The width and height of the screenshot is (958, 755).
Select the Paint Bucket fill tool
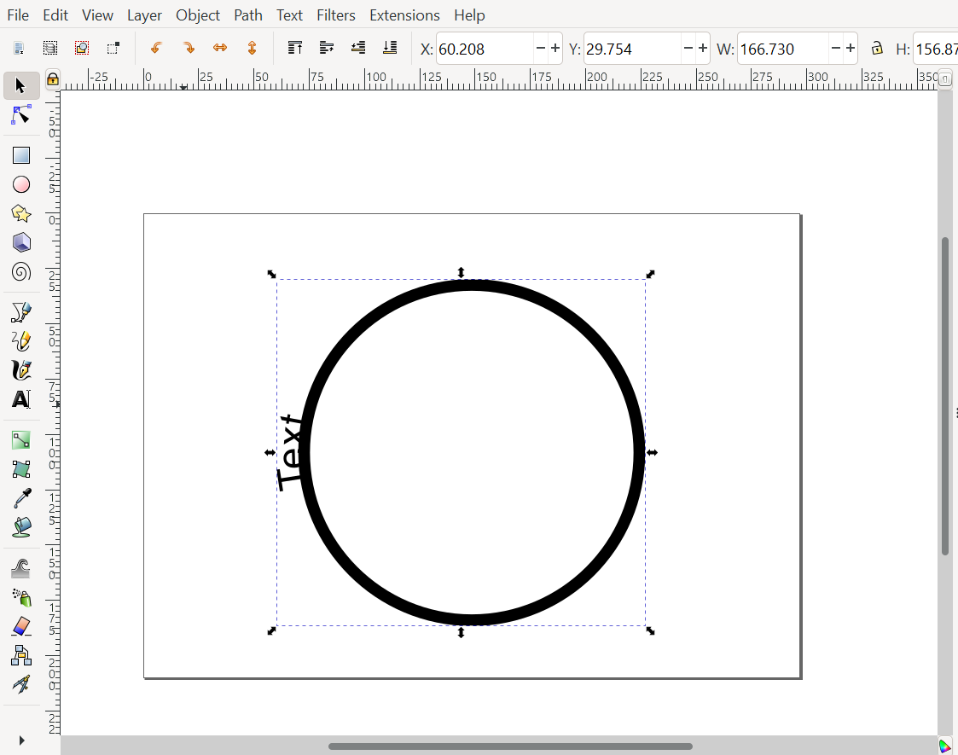[x=20, y=526]
